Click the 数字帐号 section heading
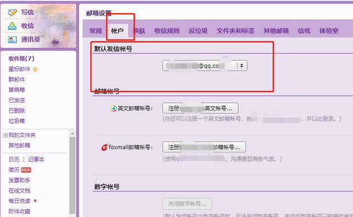353x217 pixels. (106, 187)
